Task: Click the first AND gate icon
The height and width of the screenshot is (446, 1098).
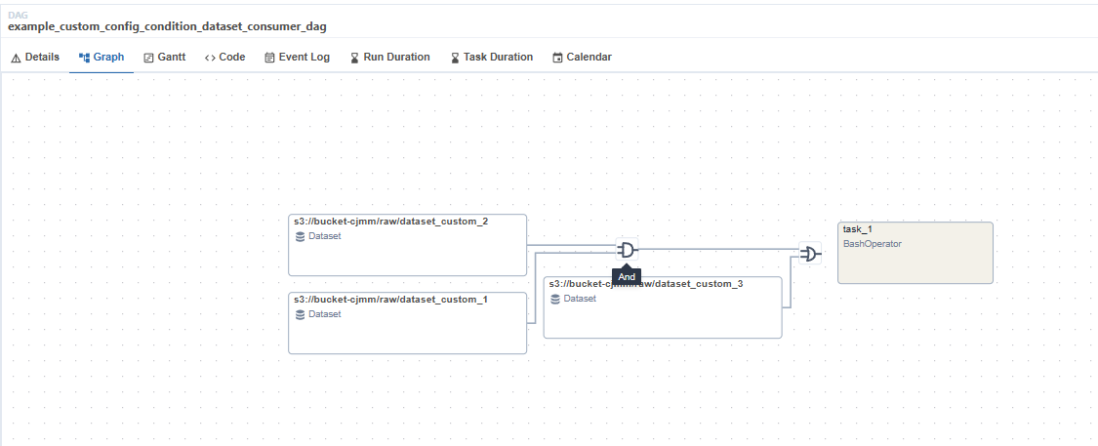Action: 627,250
